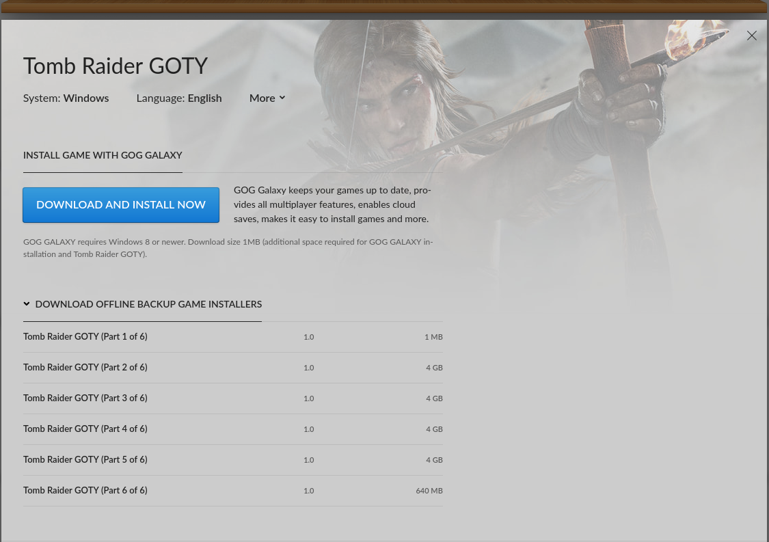Click the 640 MB size value
Screen dimensions: 769x542
429,491
